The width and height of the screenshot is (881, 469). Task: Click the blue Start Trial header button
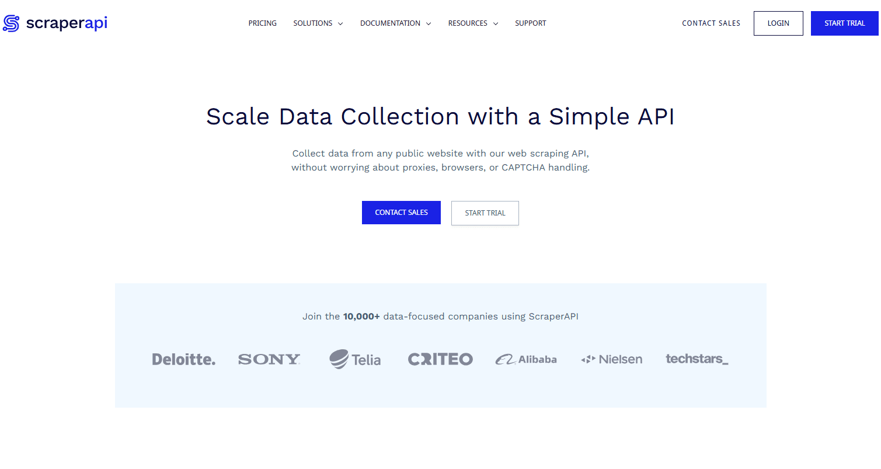pyautogui.click(x=845, y=23)
